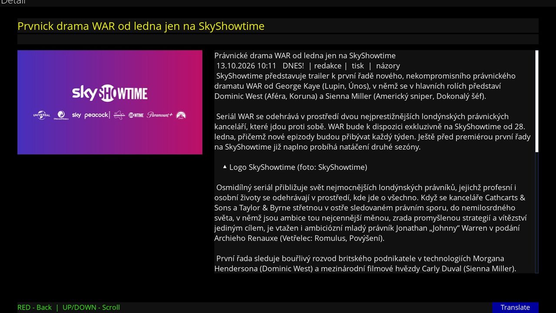Click the date "13.10.2026 10:11"
The height and width of the screenshot is (313, 556).
click(x=246, y=66)
